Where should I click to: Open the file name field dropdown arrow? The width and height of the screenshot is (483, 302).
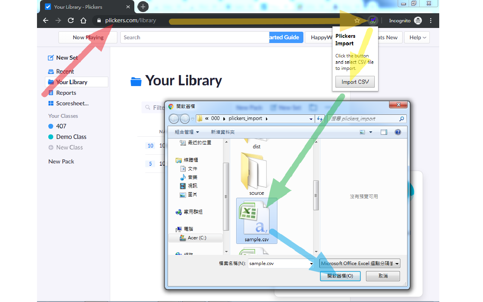coord(311,263)
